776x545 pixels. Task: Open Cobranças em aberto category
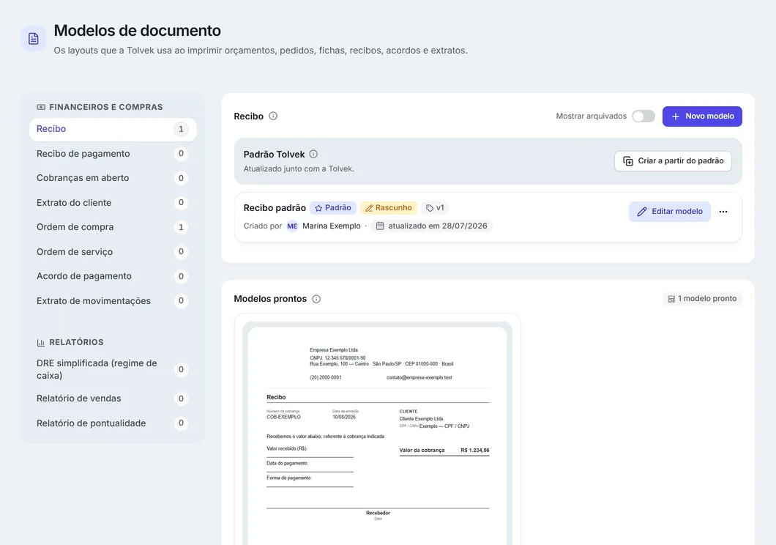[x=113, y=178]
